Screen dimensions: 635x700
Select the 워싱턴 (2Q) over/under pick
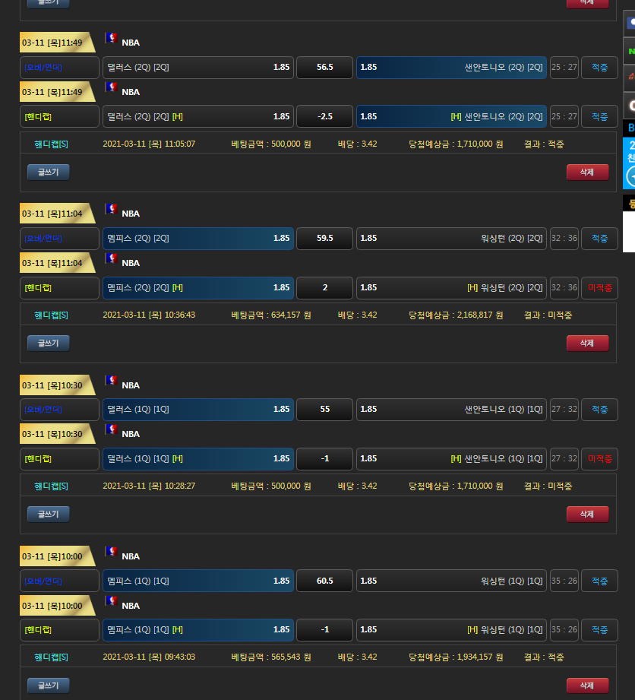click(451, 239)
